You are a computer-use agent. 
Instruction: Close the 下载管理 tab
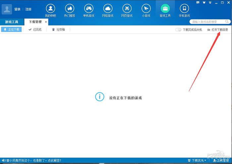pos(46,22)
